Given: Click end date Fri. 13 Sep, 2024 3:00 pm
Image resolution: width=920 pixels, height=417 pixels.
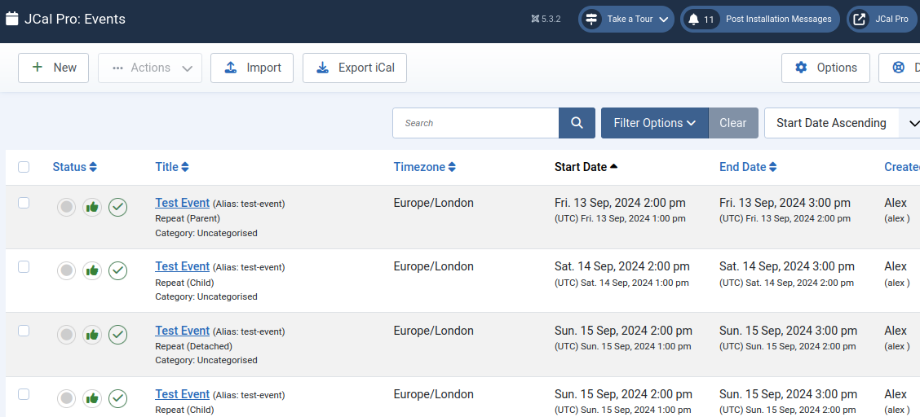Looking at the screenshot, I should coord(785,203).
